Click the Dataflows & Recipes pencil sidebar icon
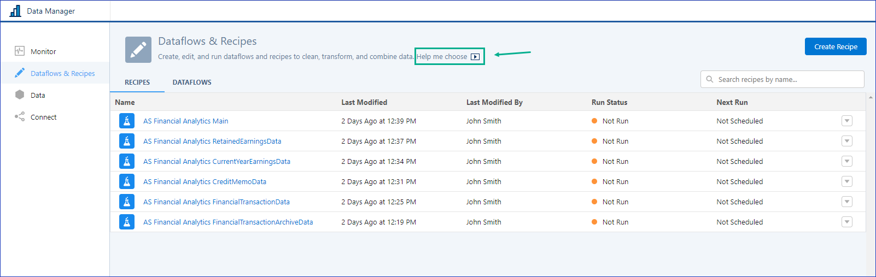 click(x=20, y=73)
